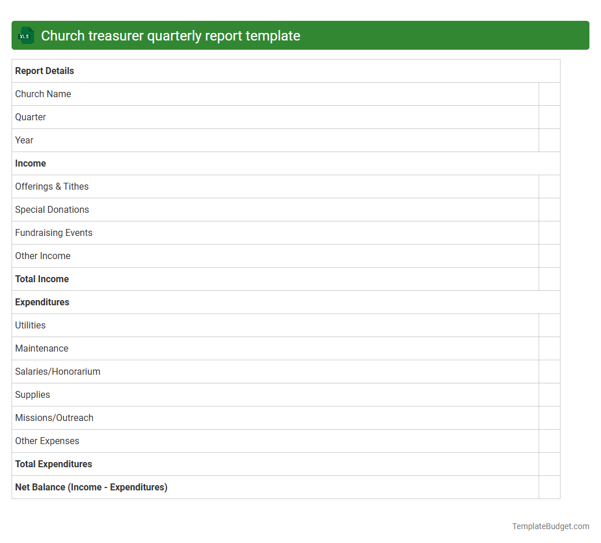Image resolution: width=601 pixels, height=543 pixels.
Task: Open the TemplateBudget.com link
Action: pyautogui.click(x=550, y=526)
